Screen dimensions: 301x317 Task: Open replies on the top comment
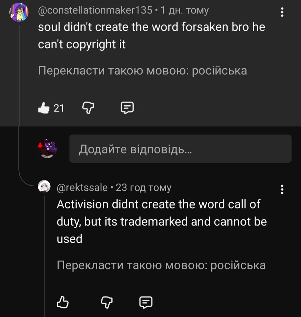(x=127, y=108)
